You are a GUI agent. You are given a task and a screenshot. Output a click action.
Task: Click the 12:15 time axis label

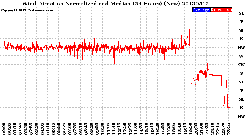[119, 129]
